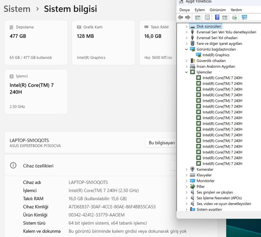Open the Görünüm menu

click(218, 10)
